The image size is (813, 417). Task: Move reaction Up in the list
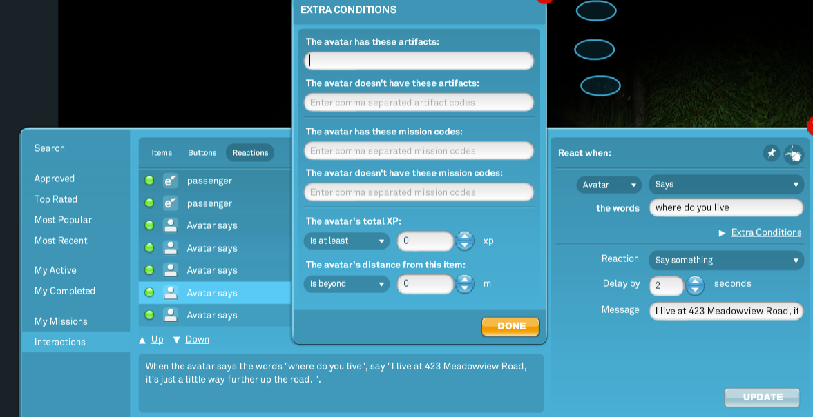click(157, 339)
